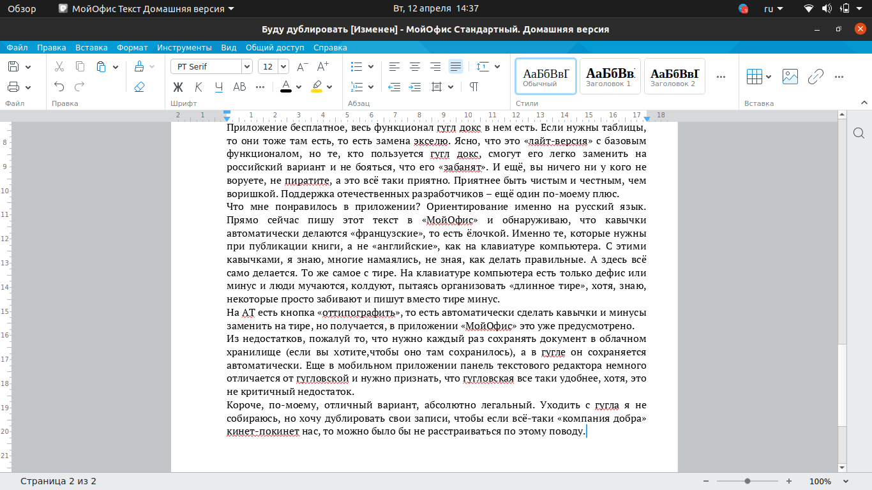Open the Обзор activities overview
872x490 pixels.
(x=22, y=8)
